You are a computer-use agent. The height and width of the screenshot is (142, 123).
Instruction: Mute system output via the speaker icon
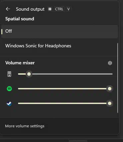9,74
